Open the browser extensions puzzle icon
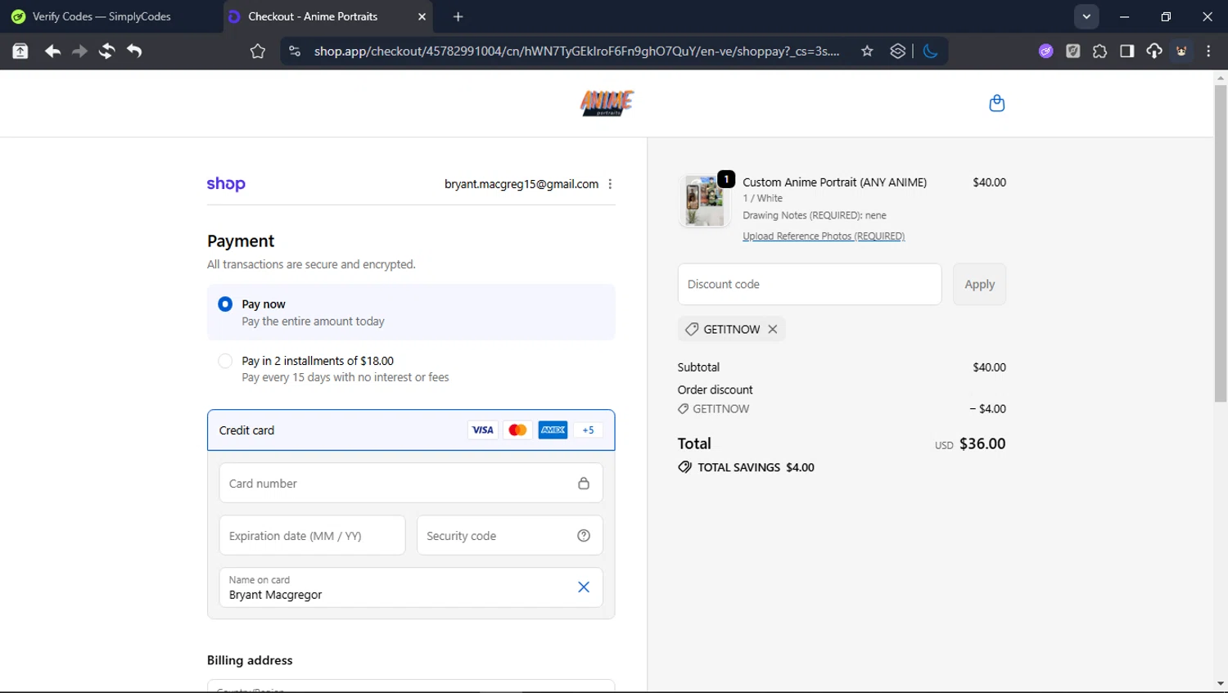The image size is (1228, 693). tap(1099, 52)
